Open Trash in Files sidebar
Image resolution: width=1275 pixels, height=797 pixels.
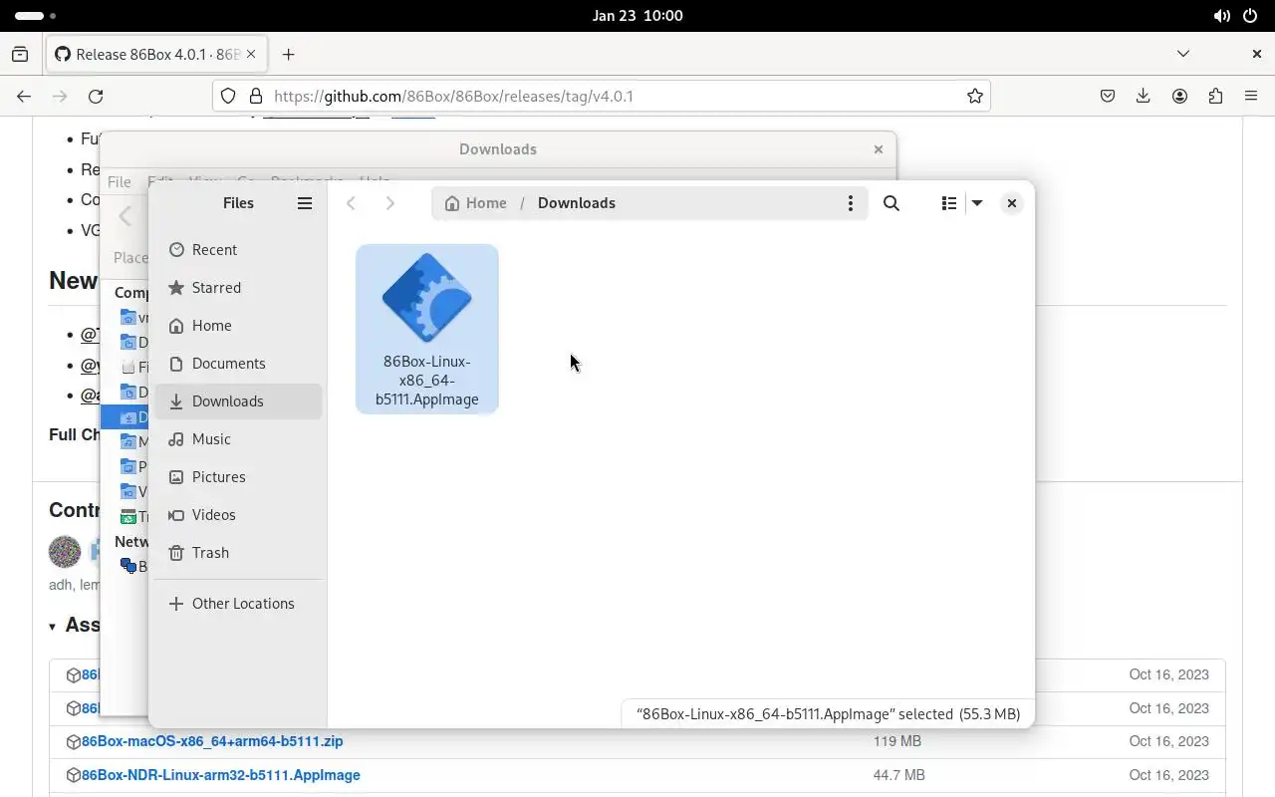pyautogui.click(x=238, y=553)
